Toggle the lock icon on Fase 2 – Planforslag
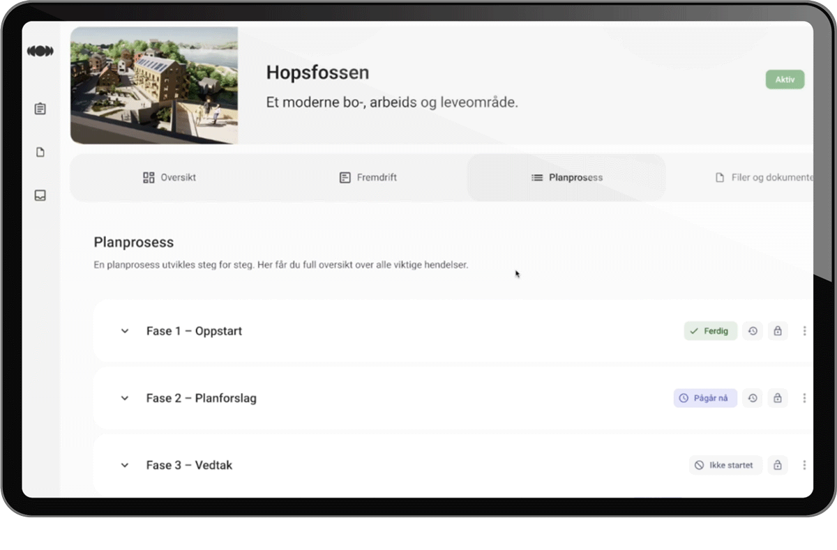Image resolution: width=837 pixels, height=550 pixels. (778, 398)
